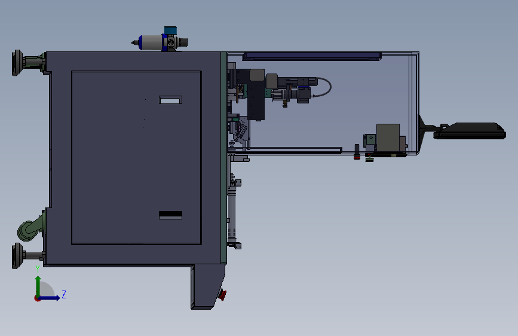Click the blue Z axis arrow of the triad

(50, 298)
